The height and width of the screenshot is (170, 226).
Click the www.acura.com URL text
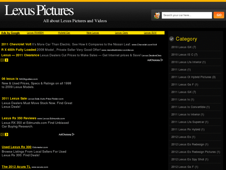click(40, 167)
